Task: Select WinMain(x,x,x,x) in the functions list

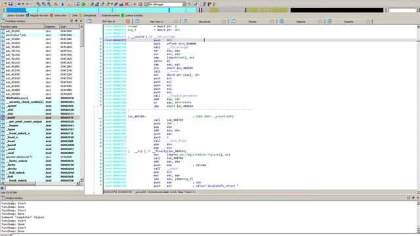Action: click(40, 98)
